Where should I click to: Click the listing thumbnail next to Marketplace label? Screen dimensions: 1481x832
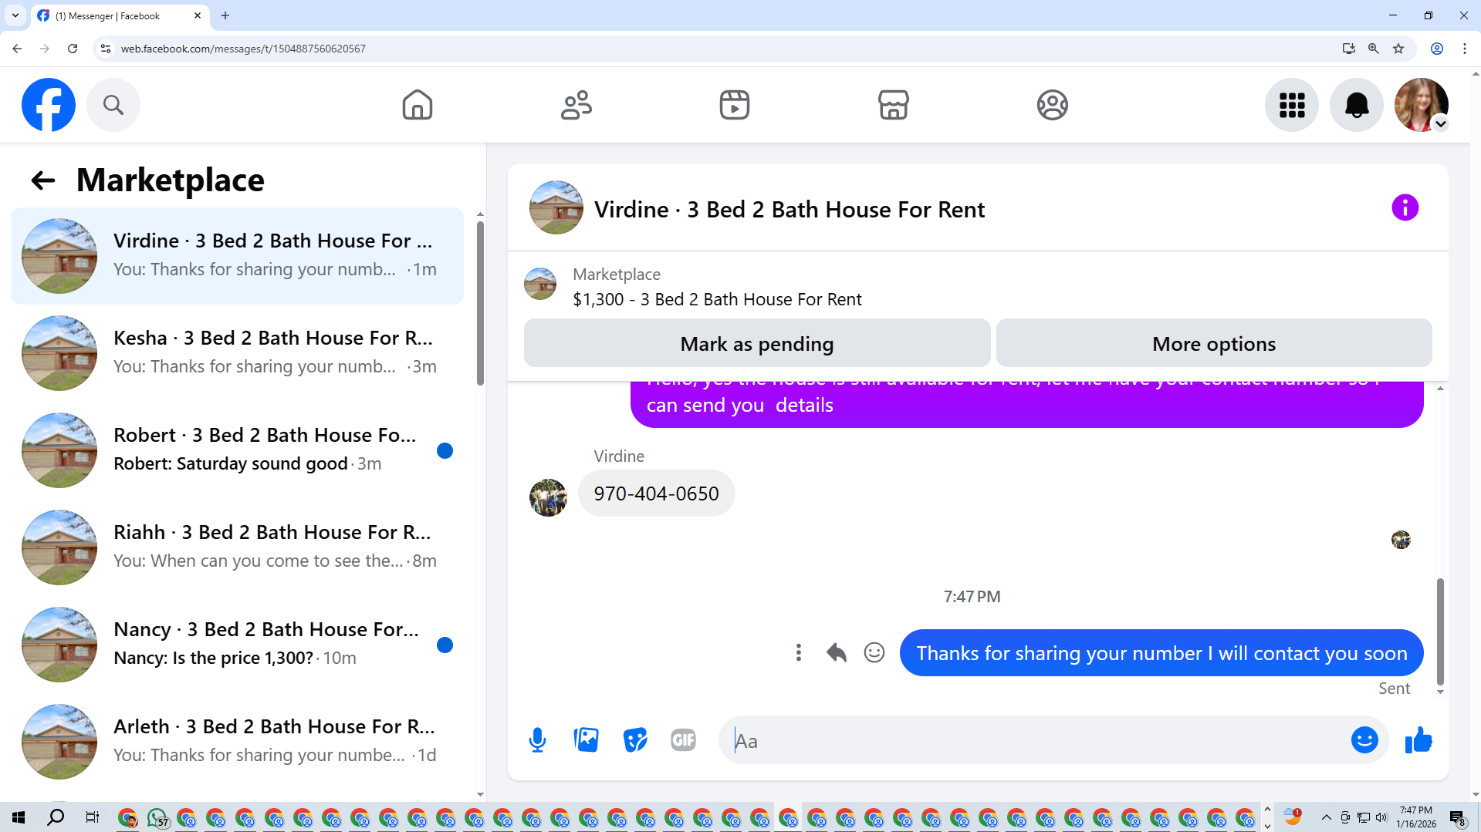(x=540, y=284)
